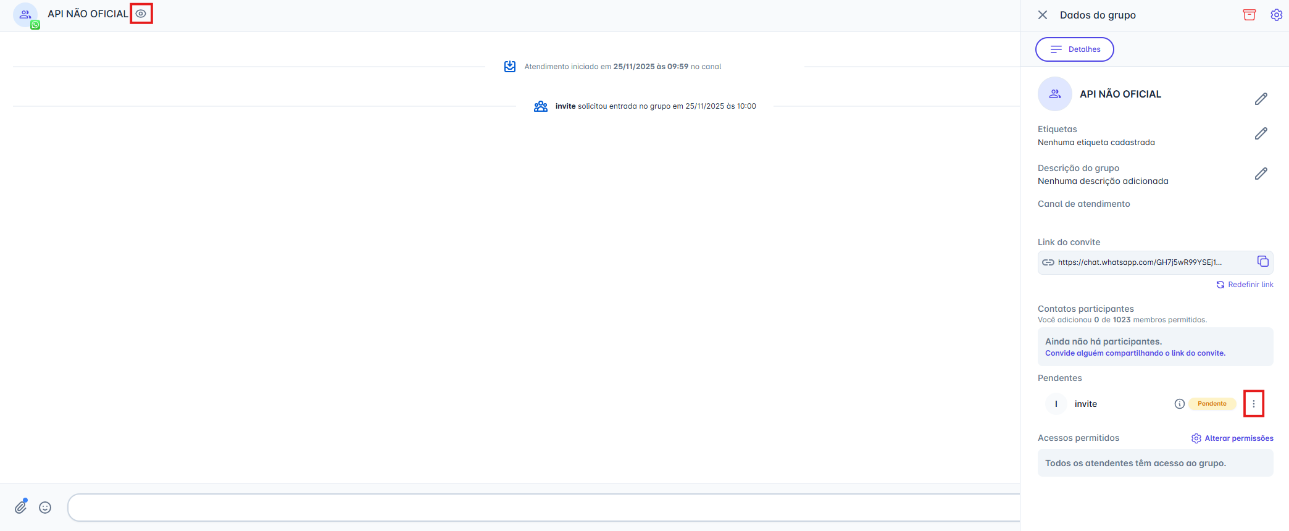Click the group avatar in chat header
The height and width of the screenshot is (531, 1289).
pyautogui.click(x=25, y=14)
